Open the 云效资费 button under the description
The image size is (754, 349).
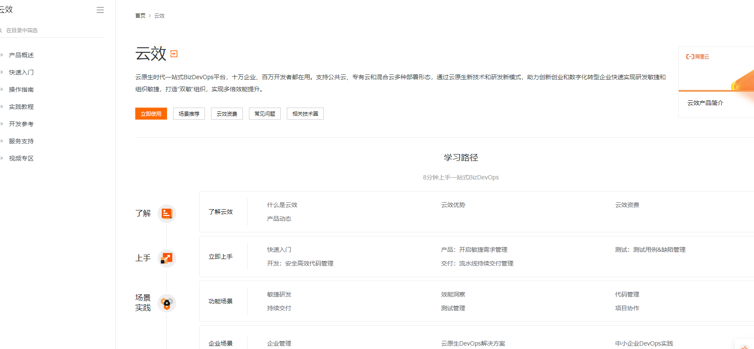227,114
